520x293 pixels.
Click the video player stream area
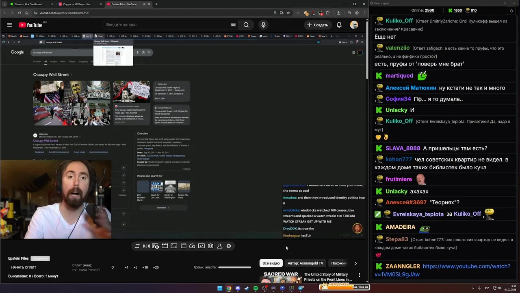[x=183, y=136]
